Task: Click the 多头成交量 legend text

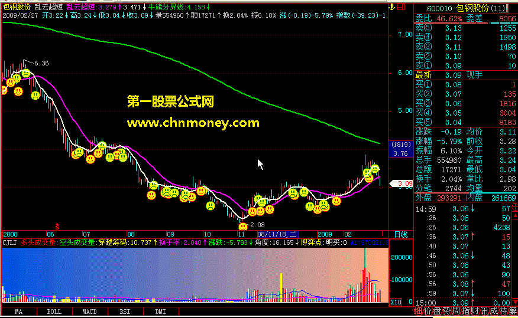Action: [38, 243]
